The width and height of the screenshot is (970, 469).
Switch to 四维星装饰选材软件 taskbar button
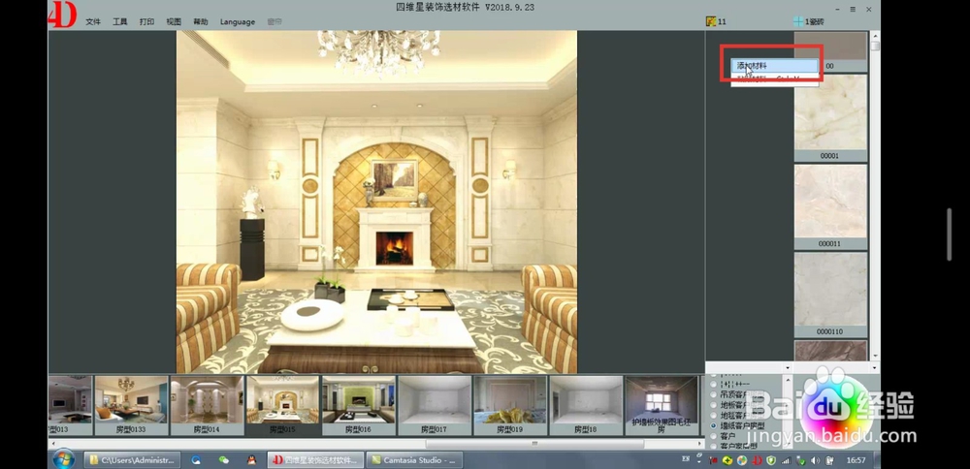coord(315,459)
